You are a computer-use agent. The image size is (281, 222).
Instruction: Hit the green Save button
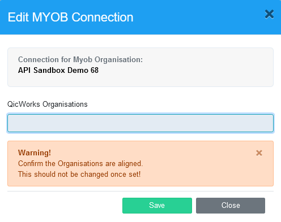157,206
